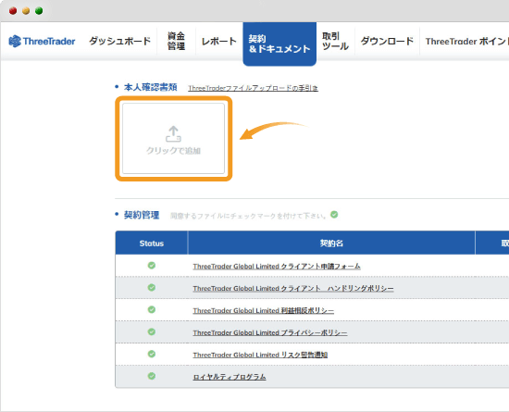Click the 本人確認書類 section heading
The width and height of the screenshot is (509, 412).
pyautogui.click(x=150, y=87)
